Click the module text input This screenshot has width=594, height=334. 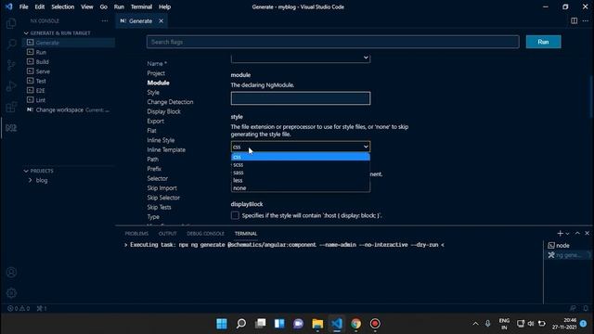pos(301,98)
